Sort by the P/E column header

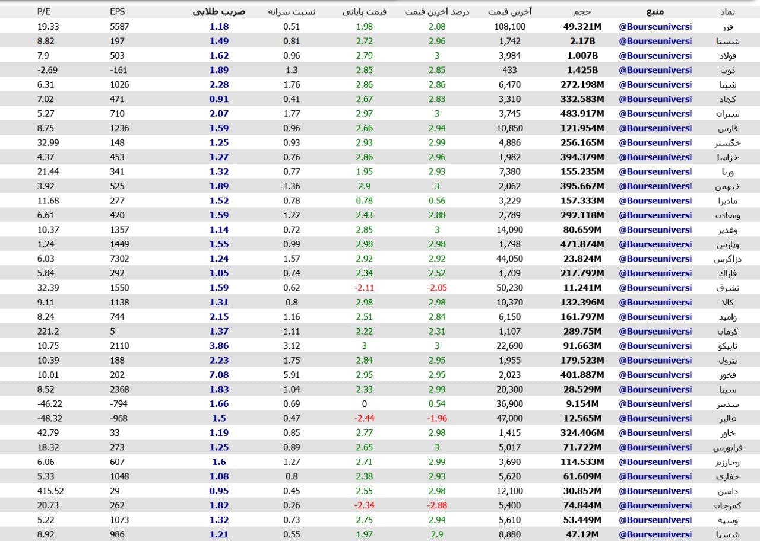pyautogui.click(x=44, y=11)
